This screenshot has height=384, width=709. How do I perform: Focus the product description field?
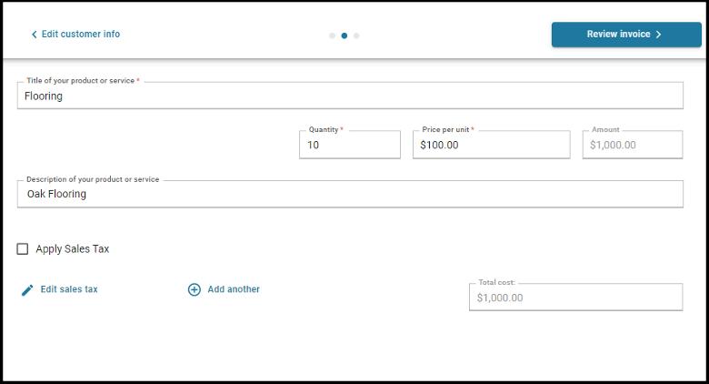350,194
